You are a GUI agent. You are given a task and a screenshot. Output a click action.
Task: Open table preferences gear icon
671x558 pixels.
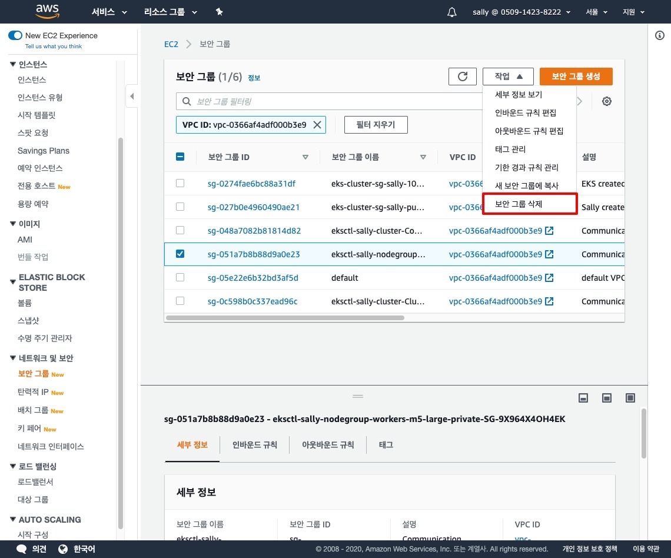[607, 101]
